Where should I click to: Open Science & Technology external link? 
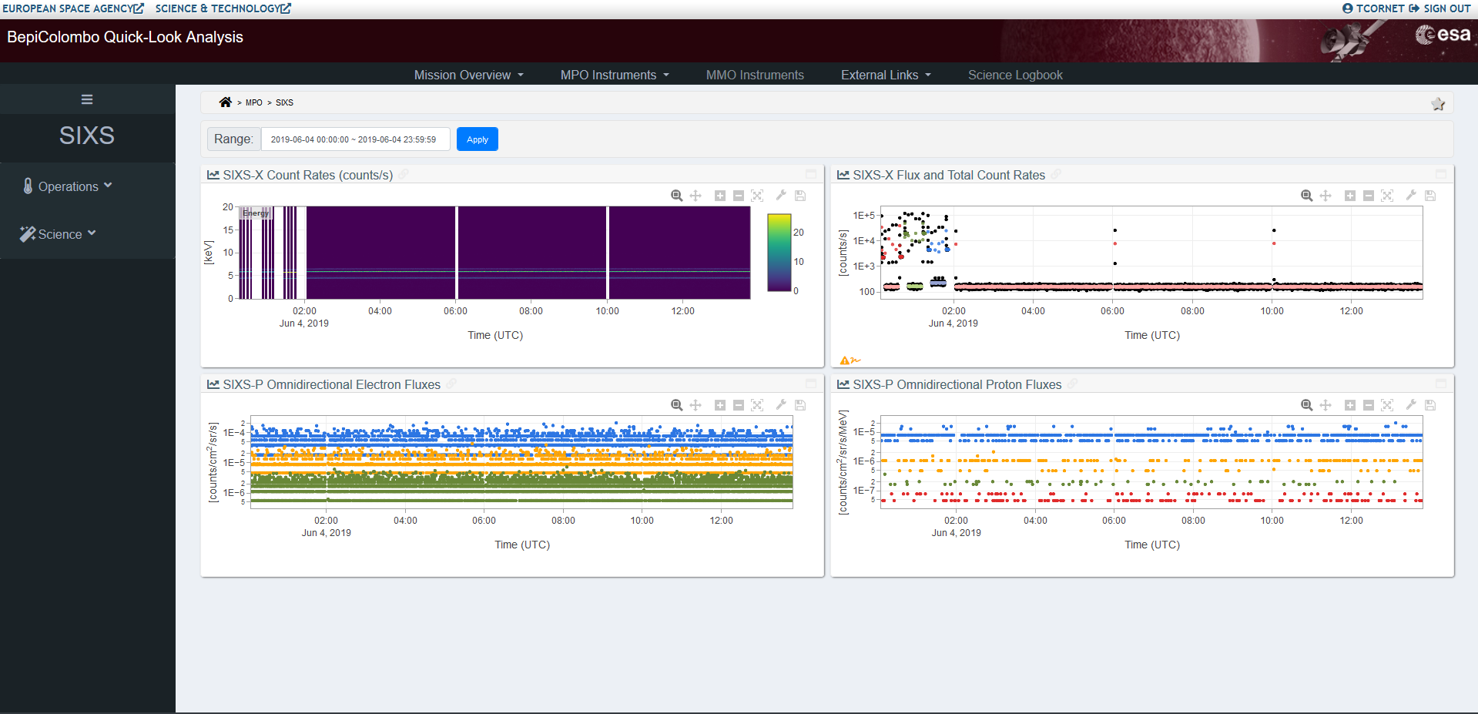pyautogui.click(x=223, y=8)
